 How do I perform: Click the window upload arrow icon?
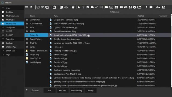[42, 7]
